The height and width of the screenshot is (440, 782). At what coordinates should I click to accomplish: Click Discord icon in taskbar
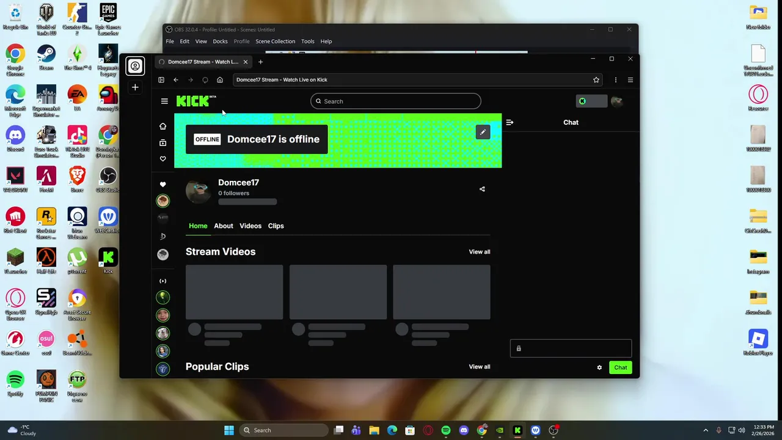point(464,430)
